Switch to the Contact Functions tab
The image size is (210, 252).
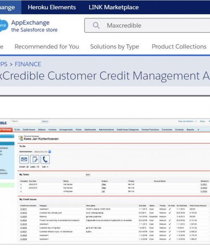click(150, 129)
